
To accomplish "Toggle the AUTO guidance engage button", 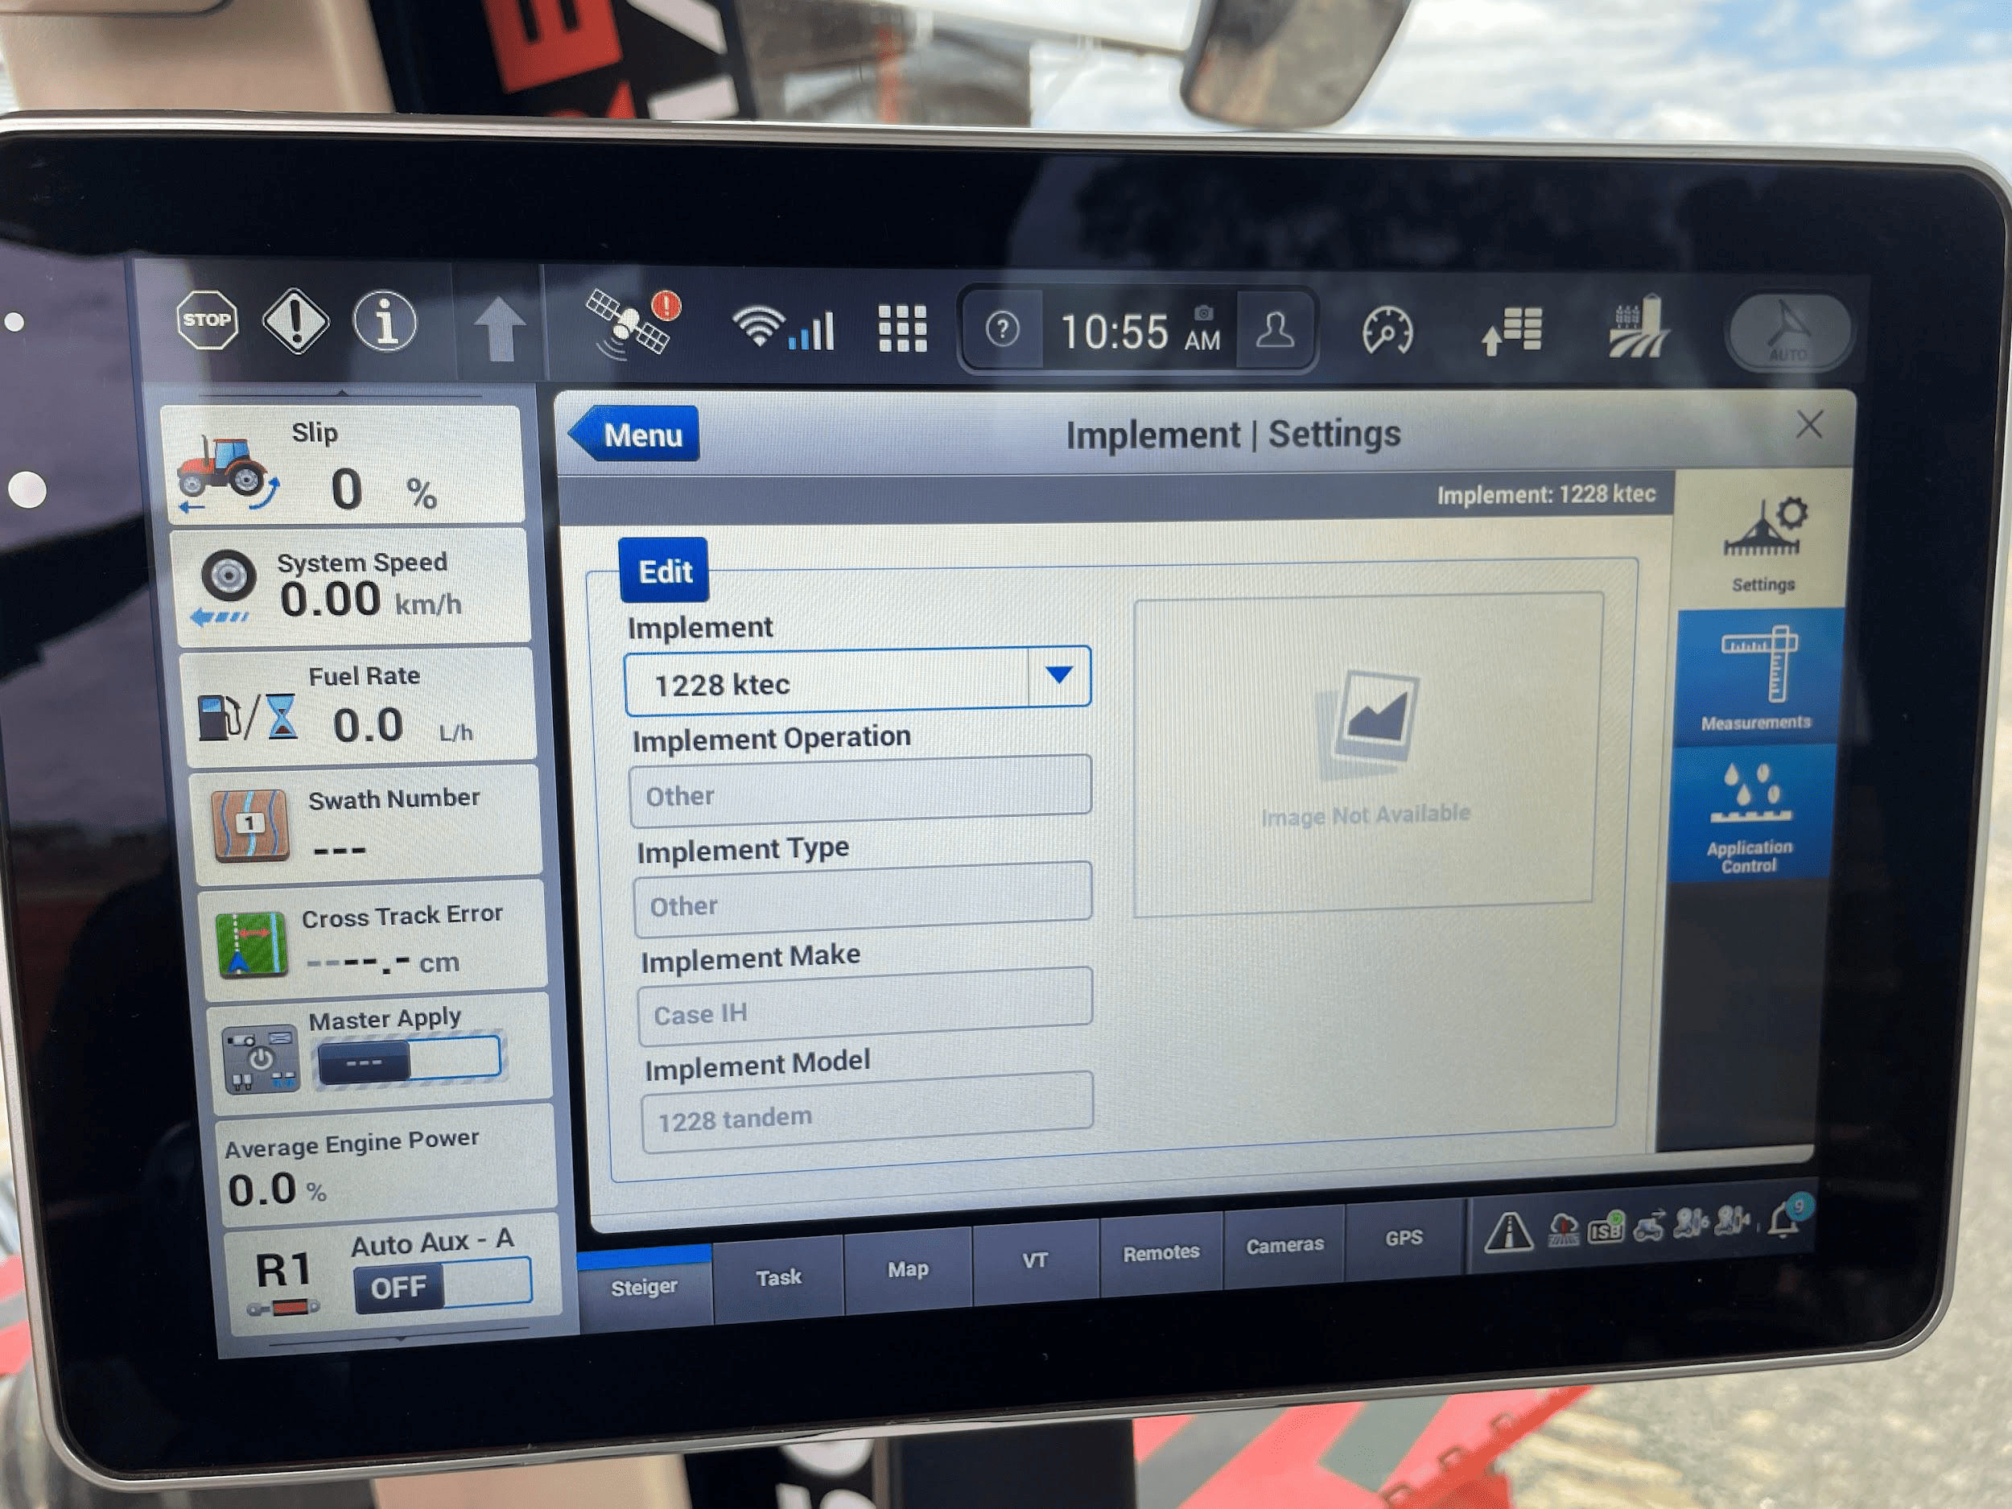I will (1788, 331).
